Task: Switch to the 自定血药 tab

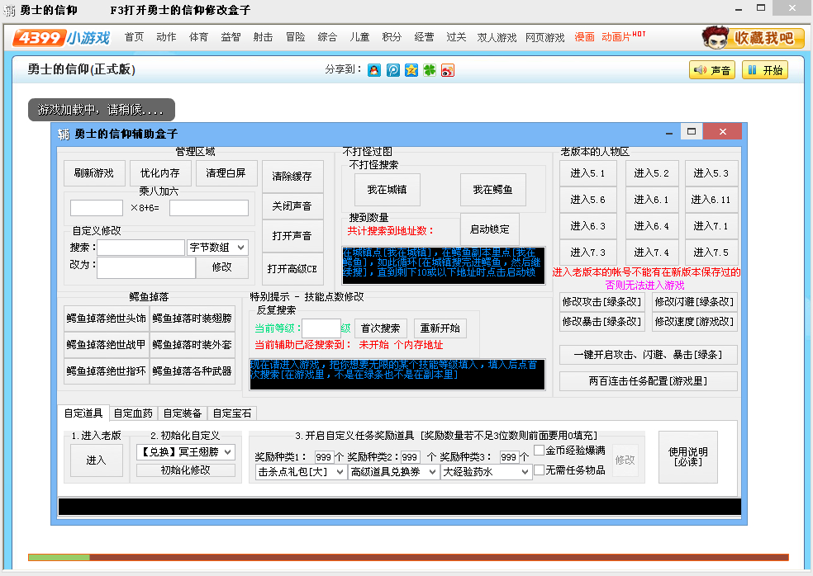Action: (x=133, y=413)
